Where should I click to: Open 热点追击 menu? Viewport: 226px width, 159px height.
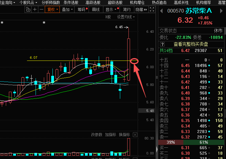point(159,2)
